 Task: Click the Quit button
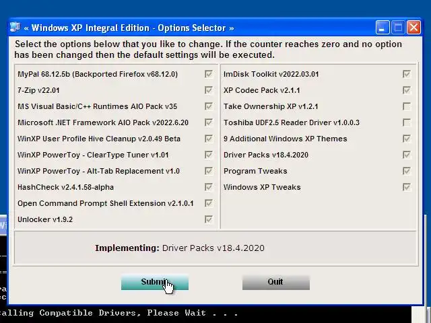click(x=276, y=282)
